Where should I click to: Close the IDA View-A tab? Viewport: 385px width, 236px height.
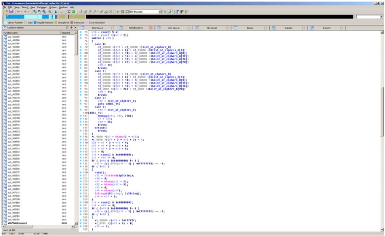pos(113,28)
